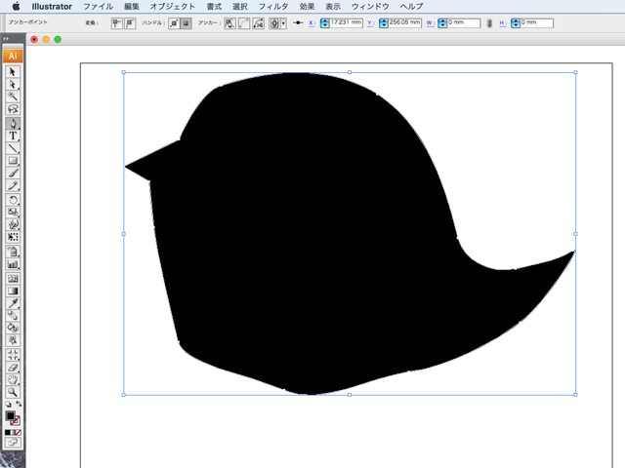Image resolution: width=625 pixels, height=468 pixels.
Task: Swap fill and stroke colors
Action: pos(20,404)
